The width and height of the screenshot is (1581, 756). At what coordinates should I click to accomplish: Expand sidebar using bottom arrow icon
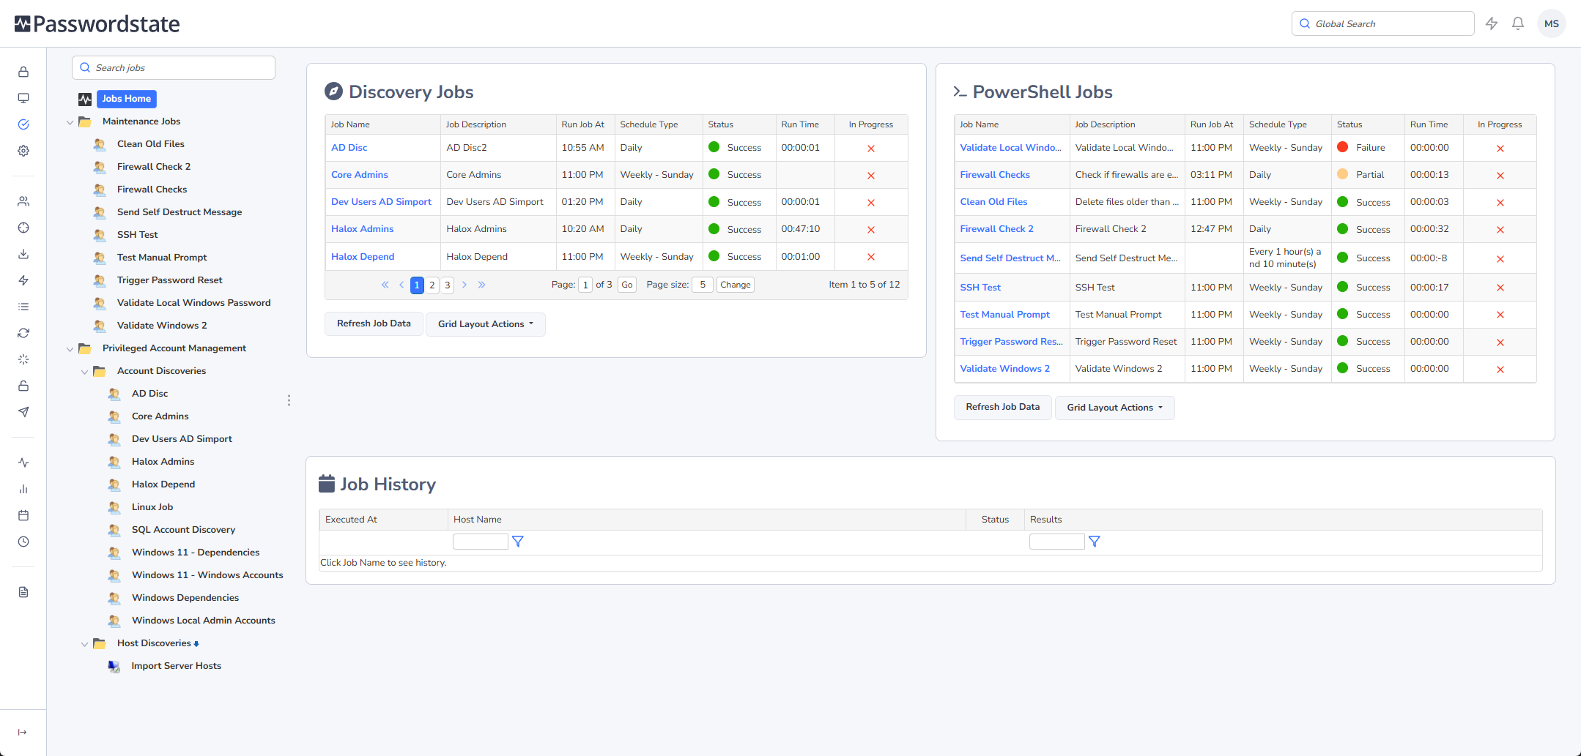(23, 732)
